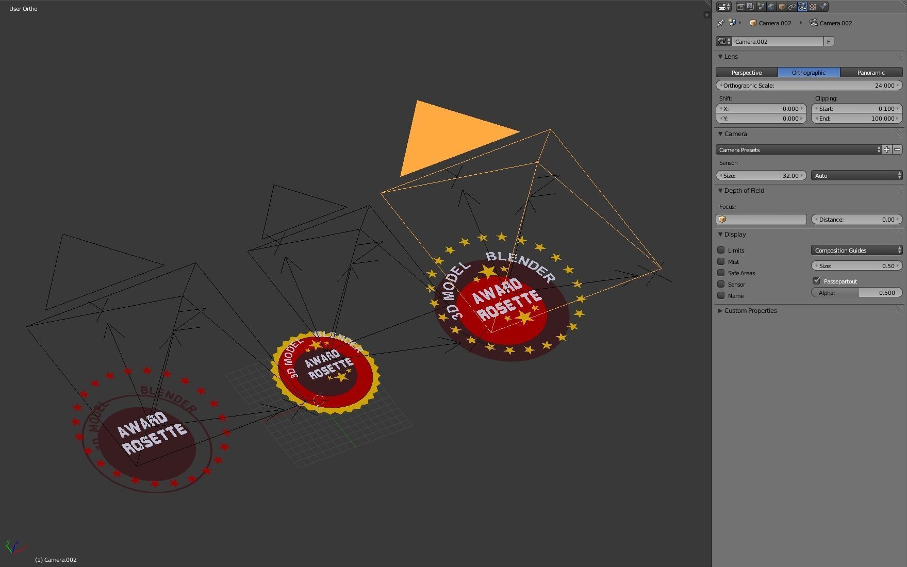
Task: Click the scene icon in the breadcrumb
Action: [732, 23]
